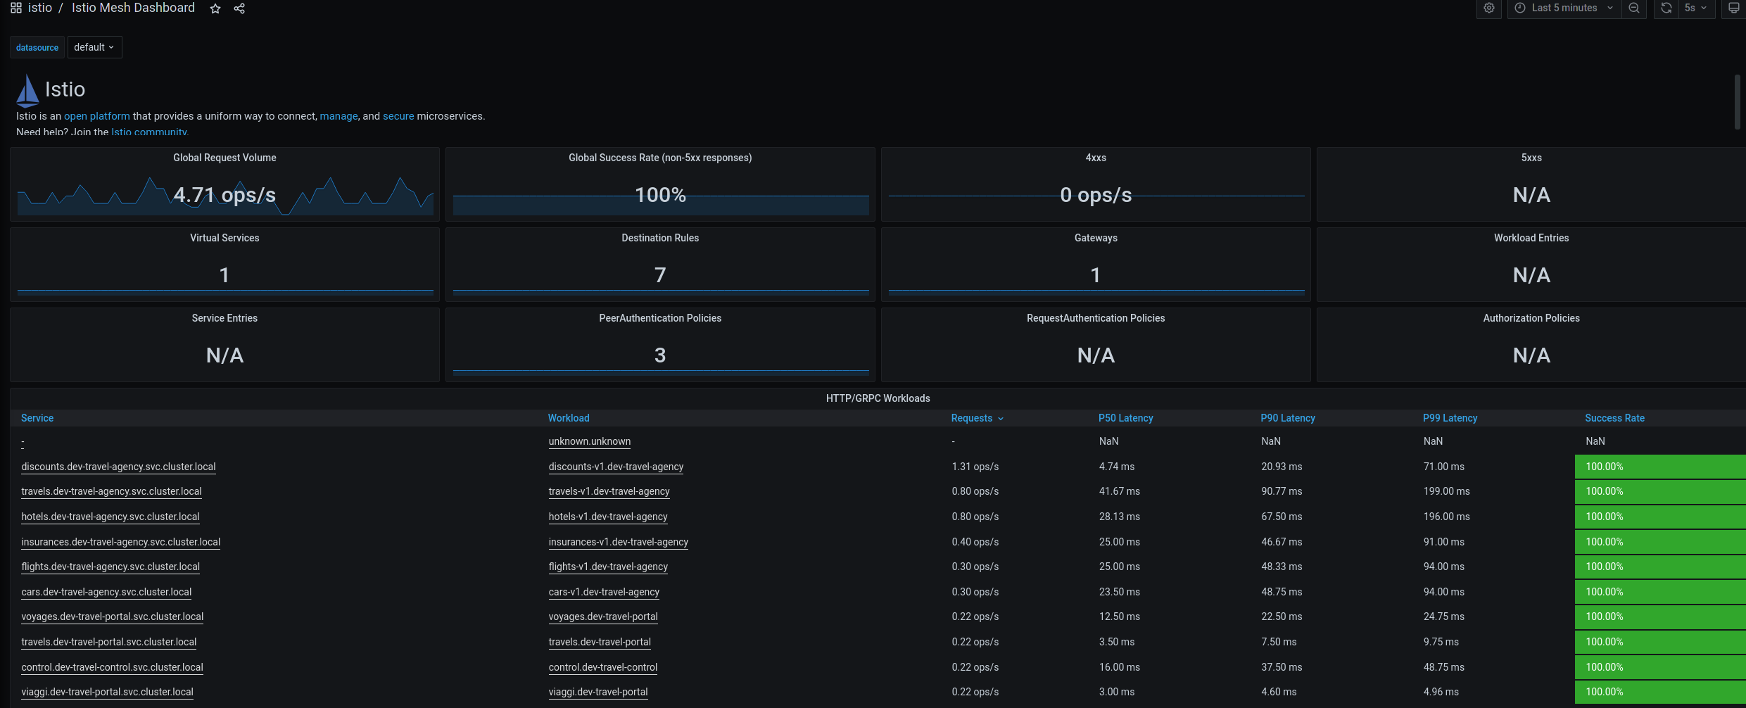
Task: Click the green Success Rate cell for discounts
Action: [x=1659, y=467]
